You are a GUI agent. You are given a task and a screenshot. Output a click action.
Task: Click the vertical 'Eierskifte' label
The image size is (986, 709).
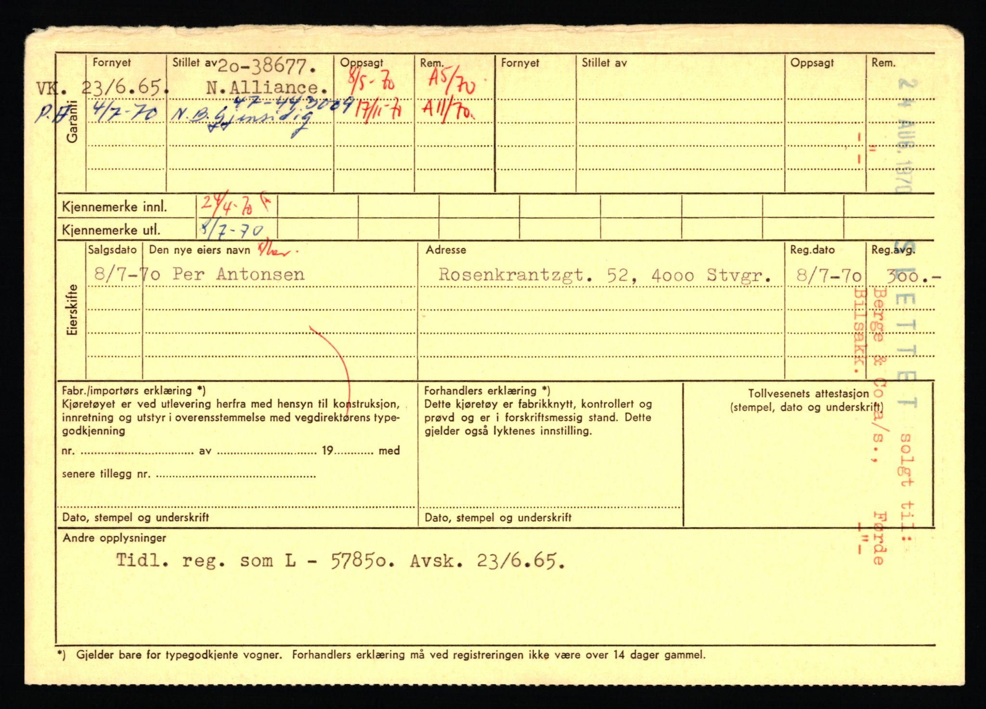[x=72, y=310]
